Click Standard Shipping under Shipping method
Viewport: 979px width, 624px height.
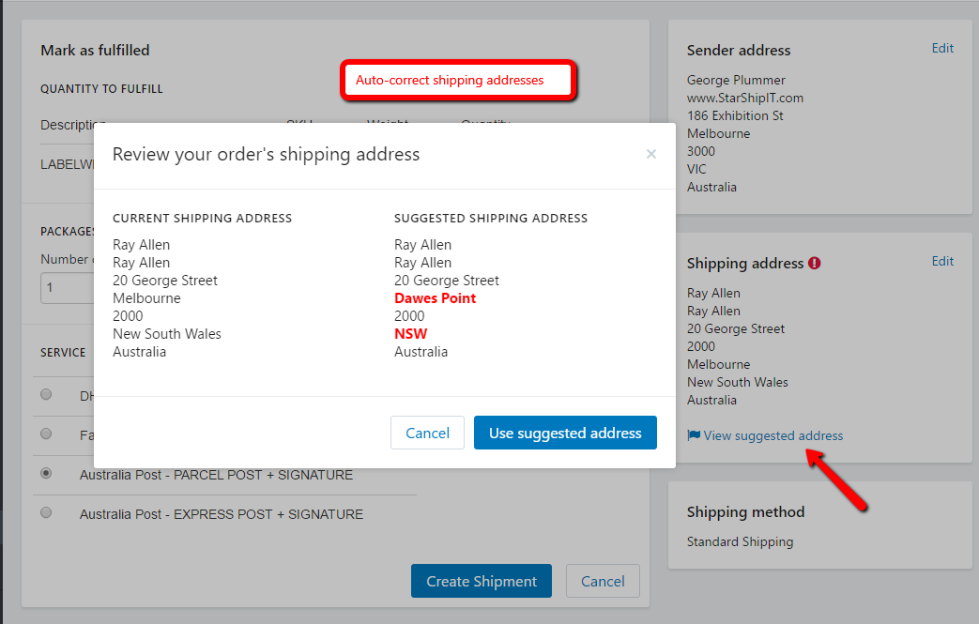point(740,541)
